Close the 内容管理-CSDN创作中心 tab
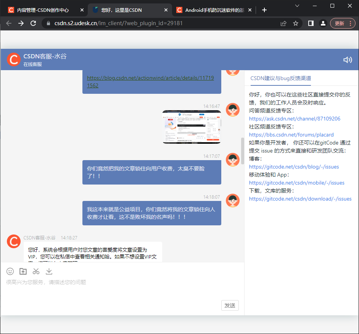Image resolution: width=359 pixels, height=334 pixels. pos(82,10)
